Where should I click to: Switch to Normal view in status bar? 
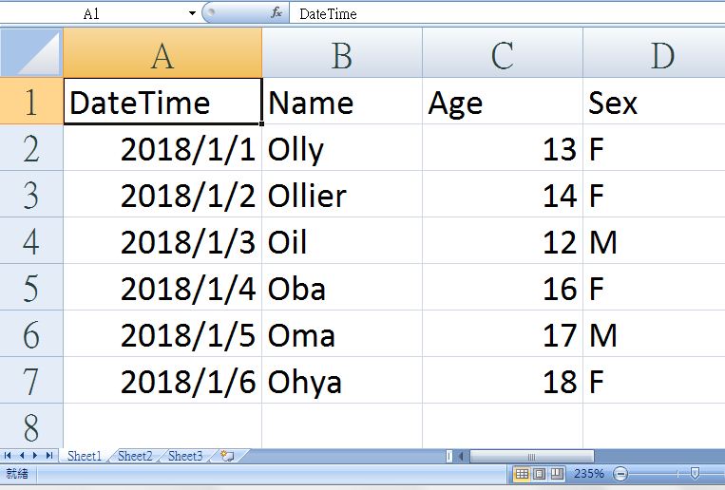coord(522,473)
